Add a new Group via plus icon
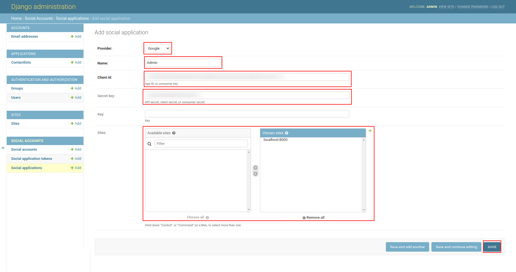The width and height of the screenshot is (516, 272). pos(76,88)
